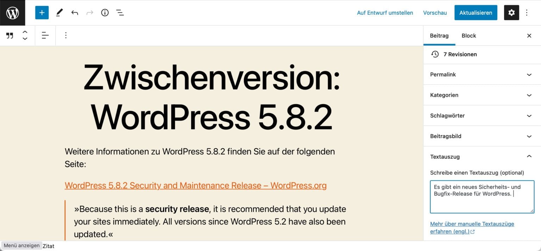Viewport: 541px width, 251px height.
Task: Move the quote block up
Action: tap(25, 31)
